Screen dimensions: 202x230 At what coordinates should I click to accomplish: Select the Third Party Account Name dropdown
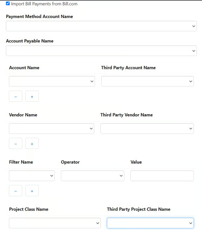click(x=147, y=81)
